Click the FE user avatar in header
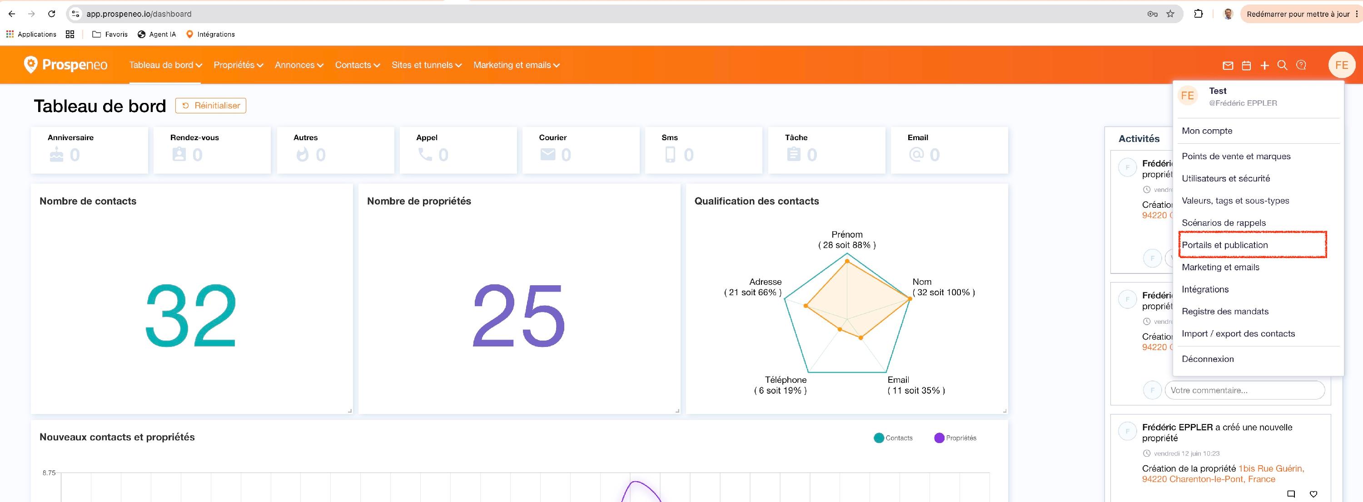 click(1341, 65)
